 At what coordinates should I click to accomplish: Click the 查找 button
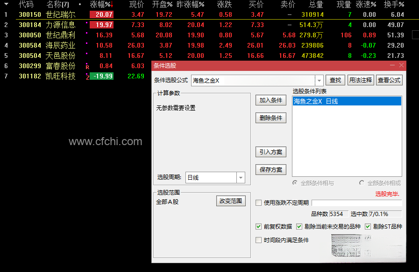click(335, 80)
